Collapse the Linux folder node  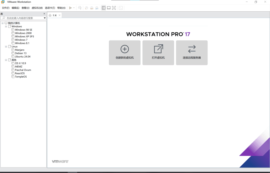point(6,47)
